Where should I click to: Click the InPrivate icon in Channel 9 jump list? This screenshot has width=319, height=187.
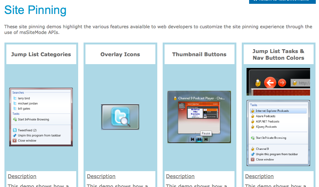(x=253, y=138)
